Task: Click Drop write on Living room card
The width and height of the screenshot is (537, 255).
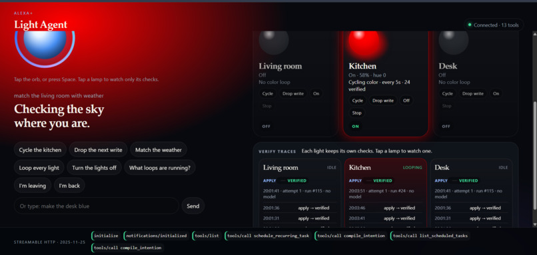Action: [292, 93]
